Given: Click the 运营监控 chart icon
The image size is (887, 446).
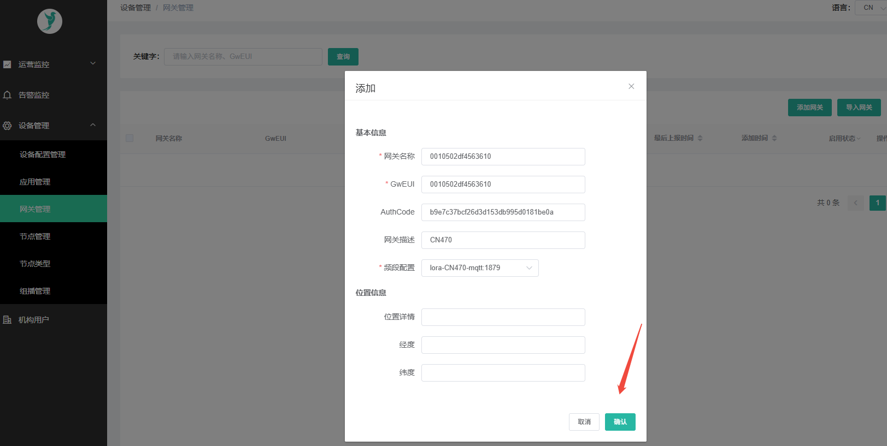Looking at the screenshot, I should [7, 64].
